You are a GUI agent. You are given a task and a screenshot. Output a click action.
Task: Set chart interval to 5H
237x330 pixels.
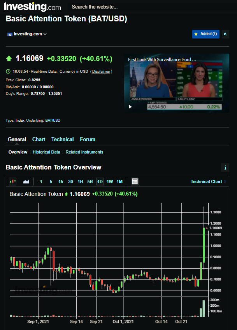pos(90,182)
